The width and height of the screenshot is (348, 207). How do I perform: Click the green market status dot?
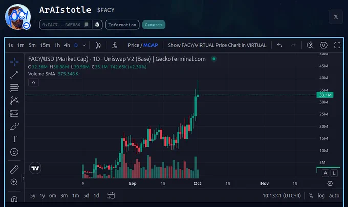pyautogui.click(x=214, y=59)
